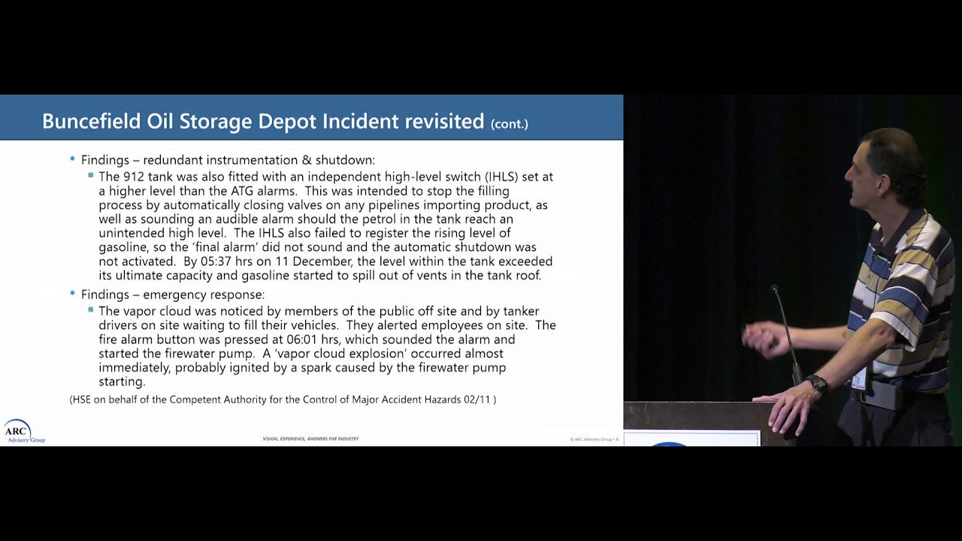This screenshot has height=541, width=962.
Task: Click the line 'immediately, probably ignited by a spark'
Action: point(302,368)
